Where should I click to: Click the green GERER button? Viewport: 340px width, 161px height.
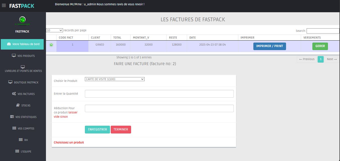(320, 46)
